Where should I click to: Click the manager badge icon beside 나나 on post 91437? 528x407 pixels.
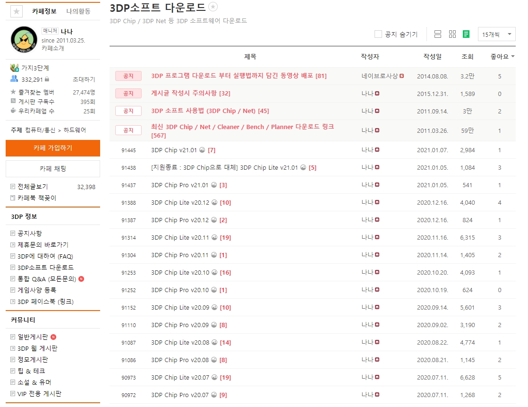pos(377,185)
